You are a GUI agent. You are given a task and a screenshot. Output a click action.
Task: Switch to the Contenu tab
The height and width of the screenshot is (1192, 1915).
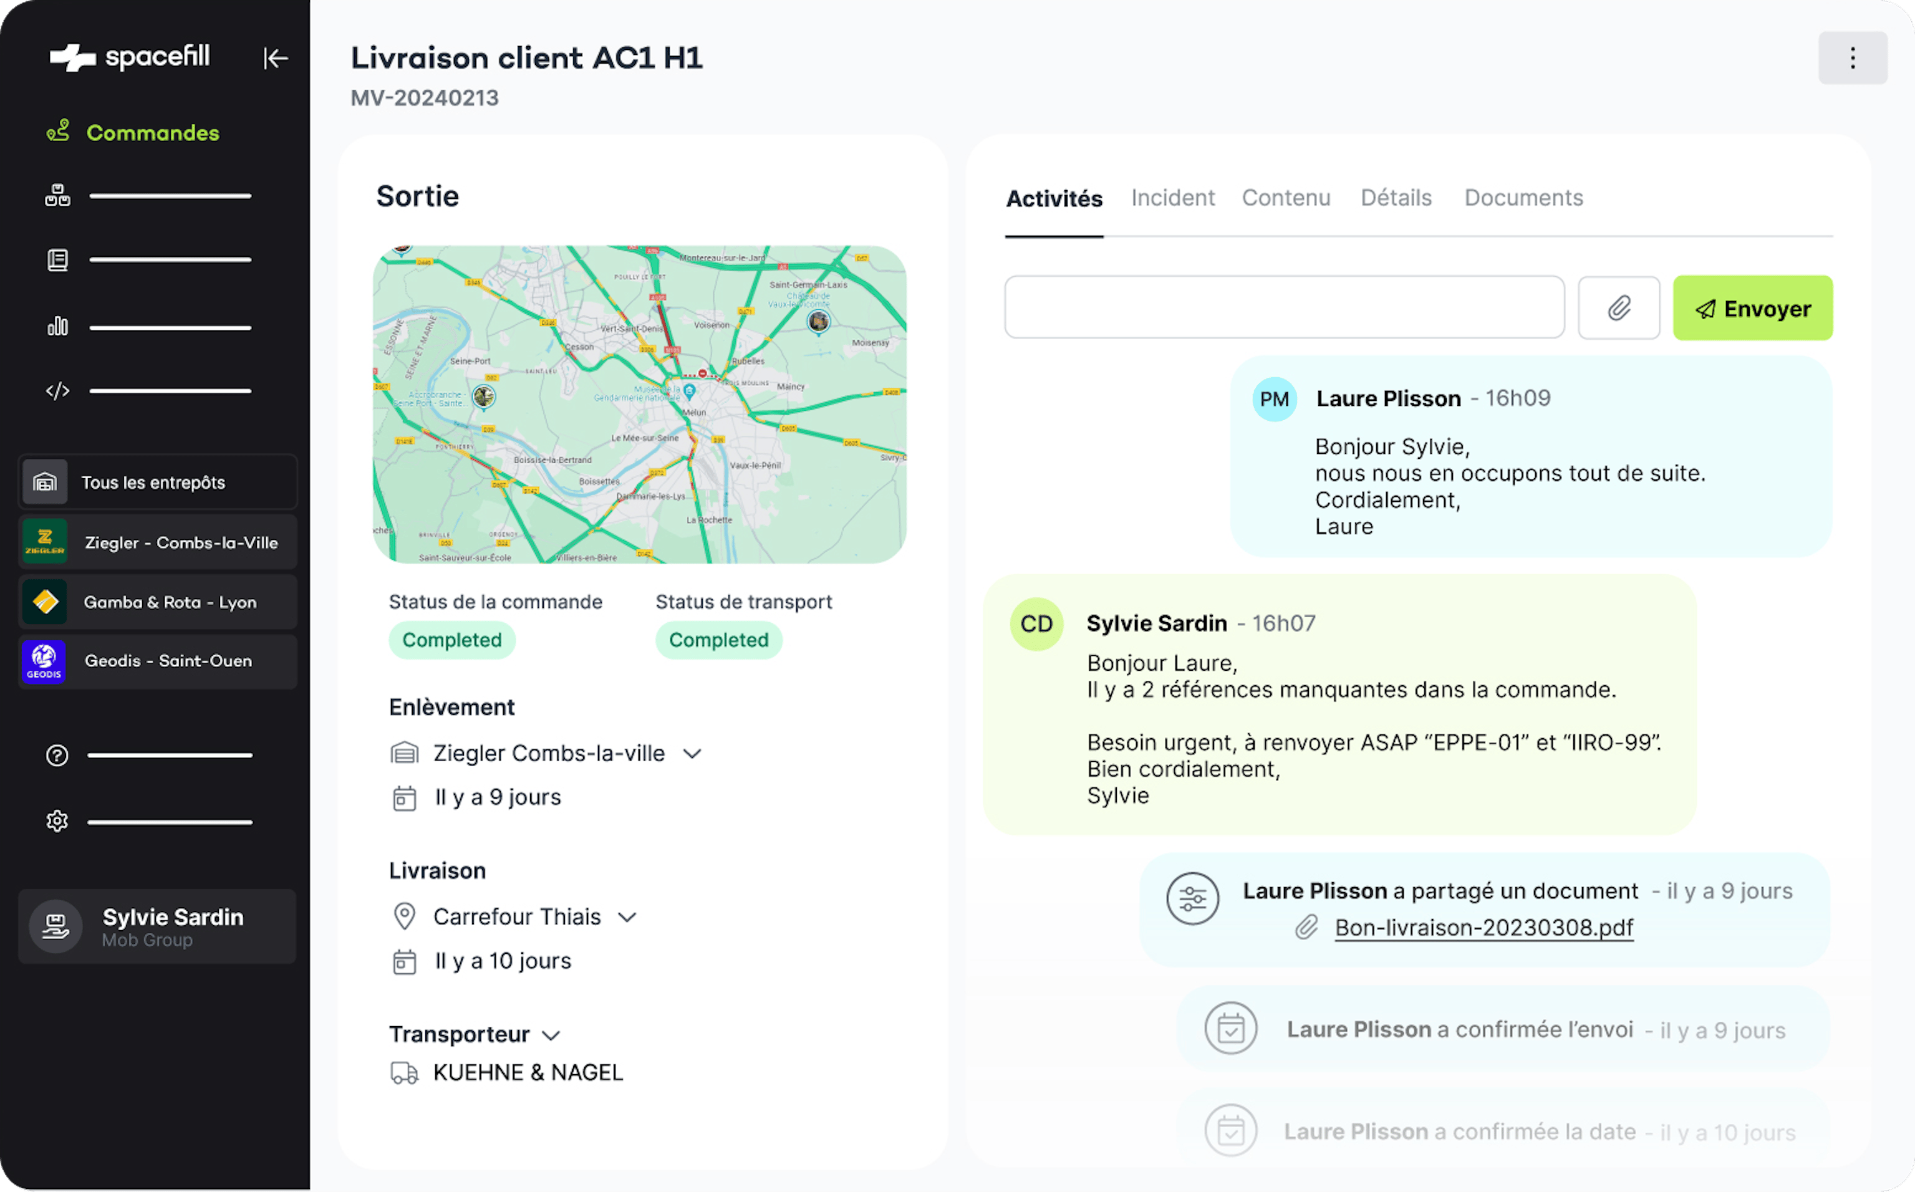[1286, 198]
